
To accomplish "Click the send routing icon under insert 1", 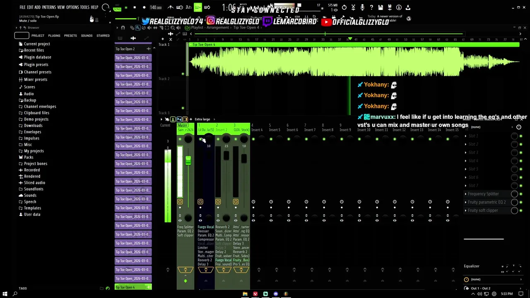I will [x=206, y=270].
